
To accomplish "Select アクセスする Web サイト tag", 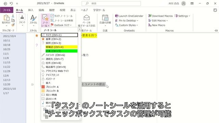I will [60, 71].
